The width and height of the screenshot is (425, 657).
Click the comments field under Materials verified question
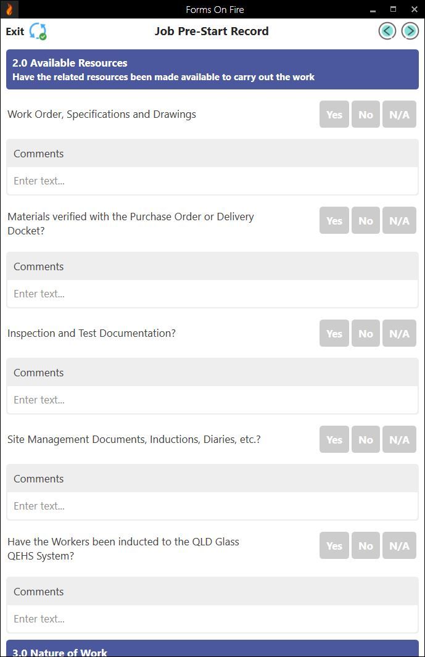212,294
